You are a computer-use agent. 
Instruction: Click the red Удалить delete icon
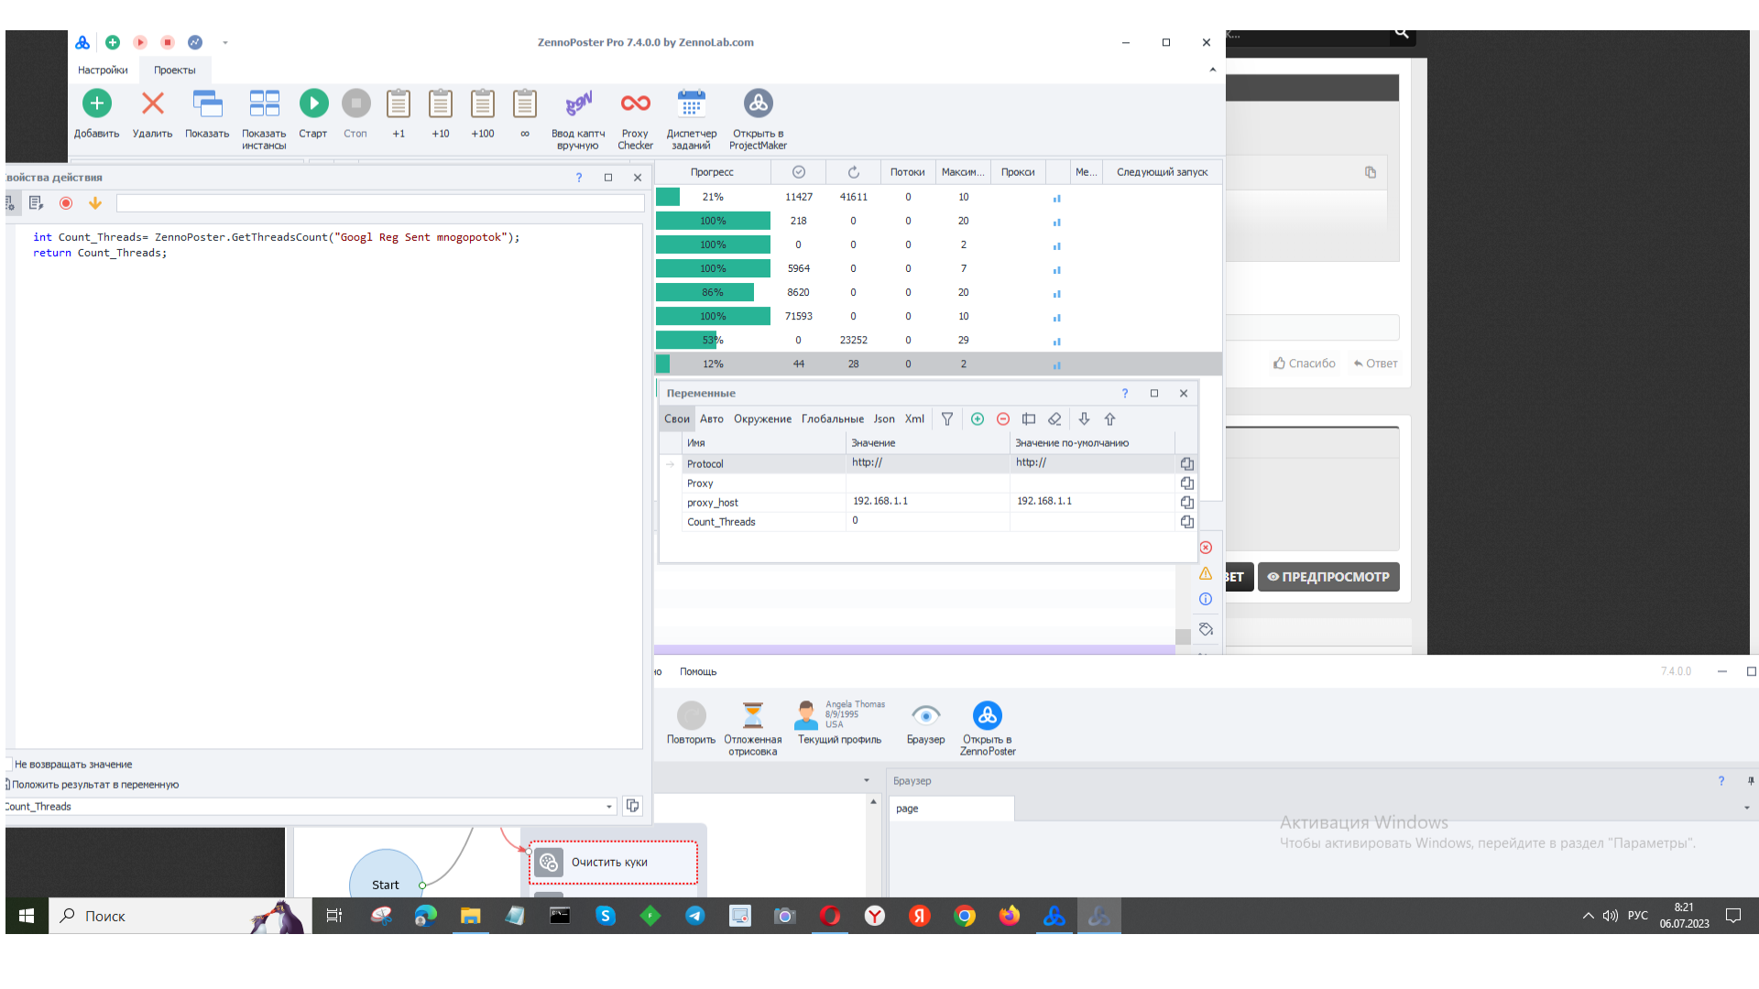pyautogui.click(x=153, y=103)
